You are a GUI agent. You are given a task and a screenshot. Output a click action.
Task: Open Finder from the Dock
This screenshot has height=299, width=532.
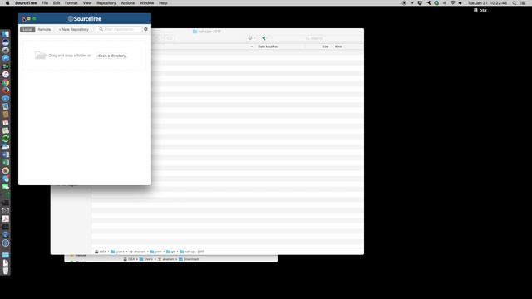(x=6, y=34)
